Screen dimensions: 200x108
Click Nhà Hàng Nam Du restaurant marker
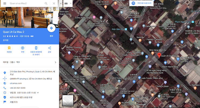(152, 53)
